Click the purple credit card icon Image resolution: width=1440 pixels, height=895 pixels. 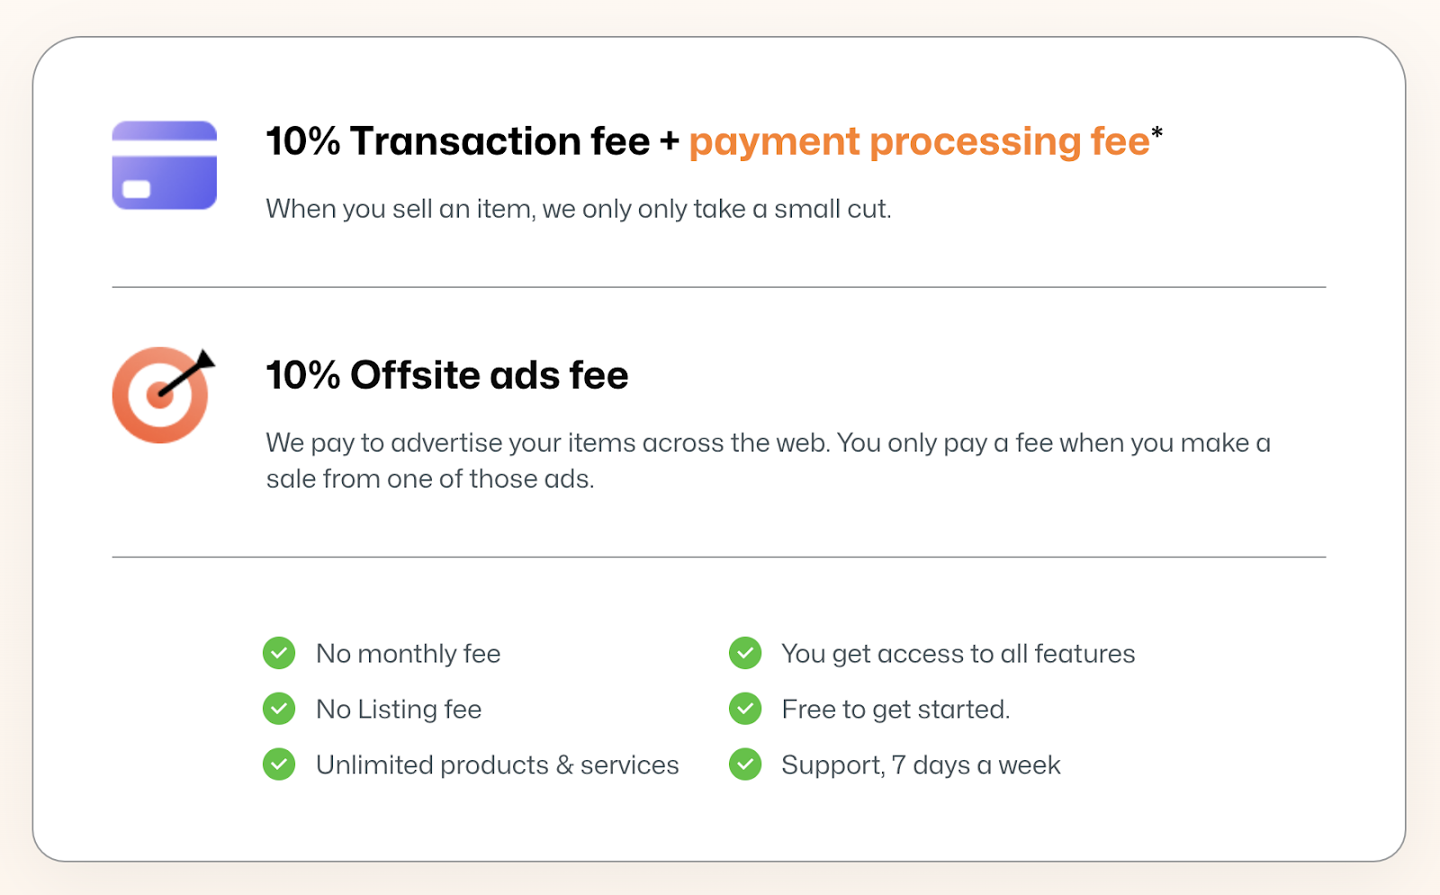(164, 166)
